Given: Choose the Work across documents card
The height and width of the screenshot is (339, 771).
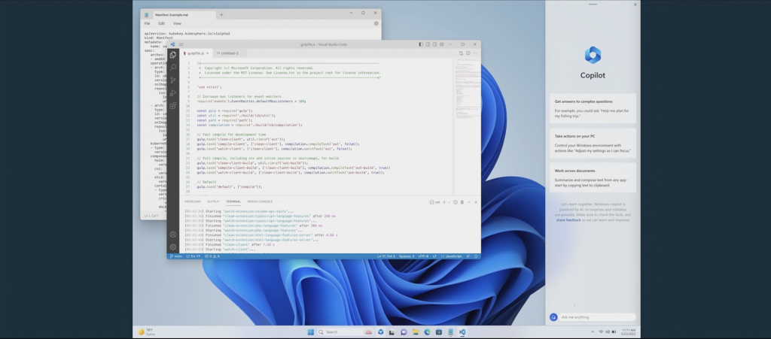Looking at the screenshot, I should tap(593, 177).
